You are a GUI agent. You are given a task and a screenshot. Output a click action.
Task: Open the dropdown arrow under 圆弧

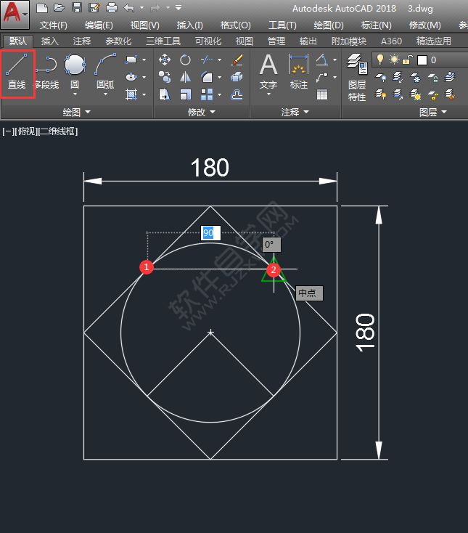[x=105, y=94]
